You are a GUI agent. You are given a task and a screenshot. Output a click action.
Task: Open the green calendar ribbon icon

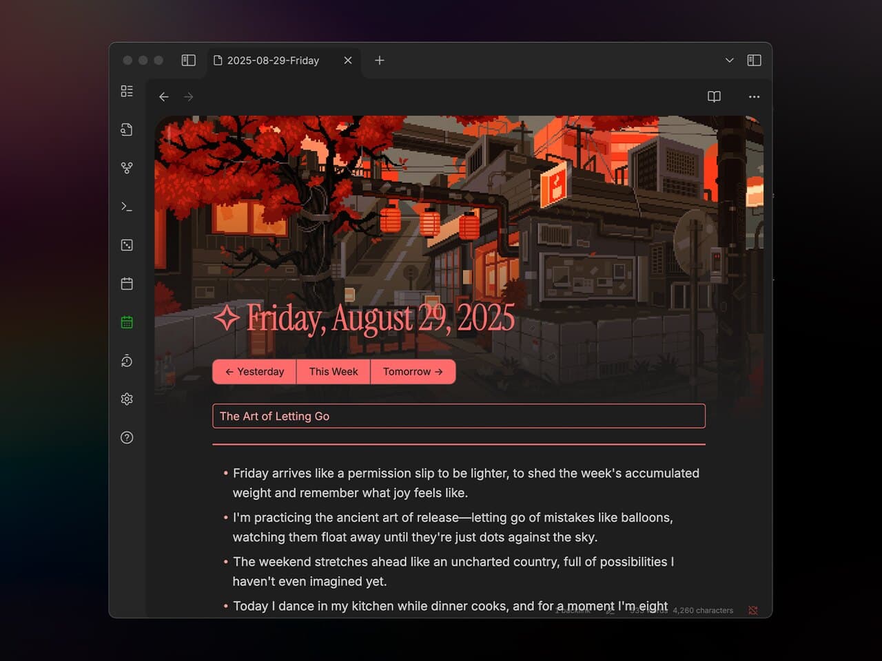127,322
